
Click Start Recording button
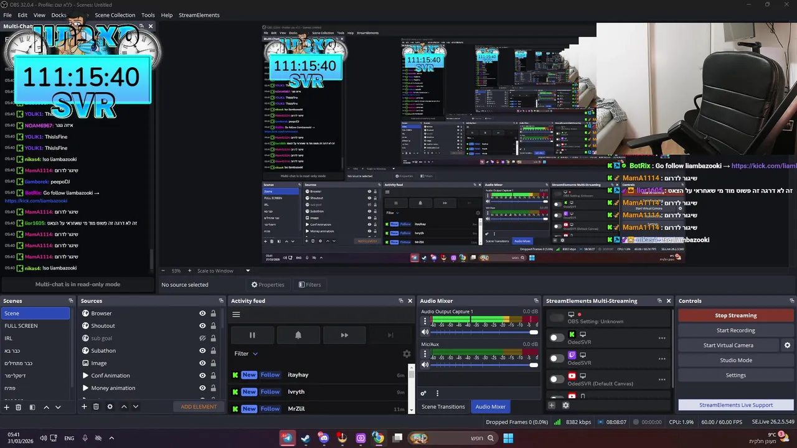pyautogui.click(x=735, y=330)
